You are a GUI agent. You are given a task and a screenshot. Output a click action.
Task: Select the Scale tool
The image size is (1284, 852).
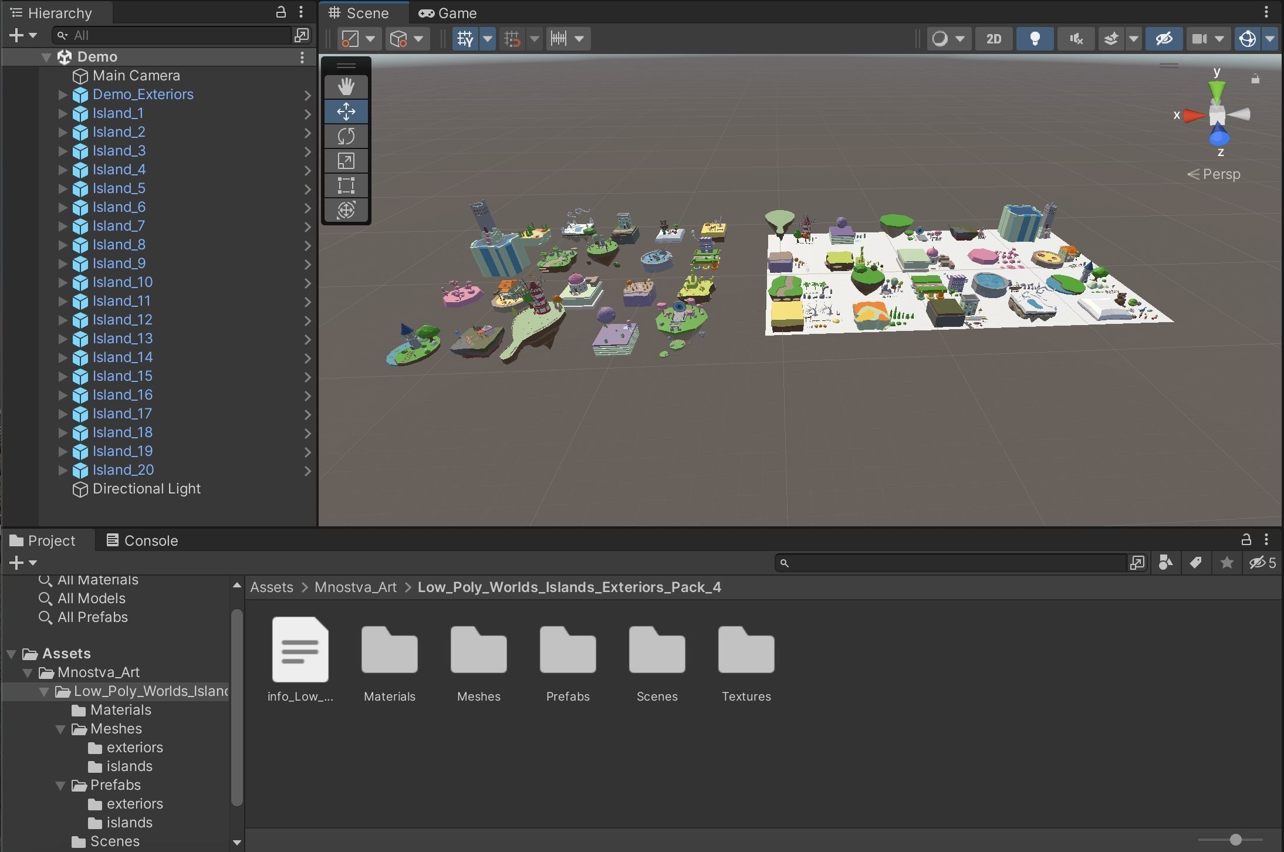[346, 161]
